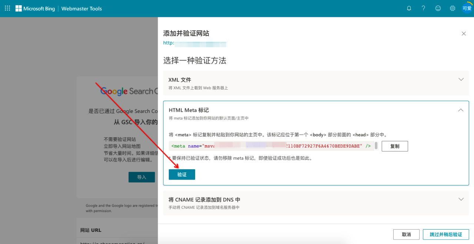Click the 添加并验证网站 panel title
474x244 pixels.
(x=186, y=33)
